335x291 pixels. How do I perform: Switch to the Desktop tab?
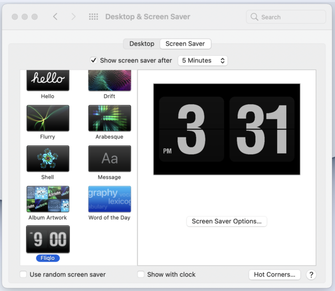click(142, 44)
